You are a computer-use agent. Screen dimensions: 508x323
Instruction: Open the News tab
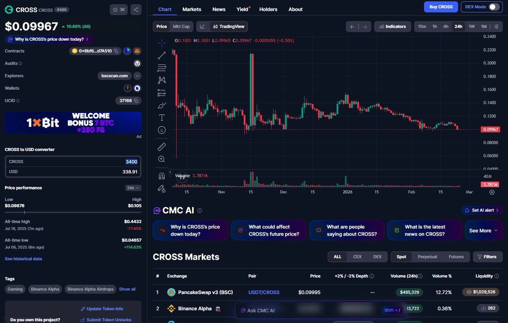pos(219,9)
